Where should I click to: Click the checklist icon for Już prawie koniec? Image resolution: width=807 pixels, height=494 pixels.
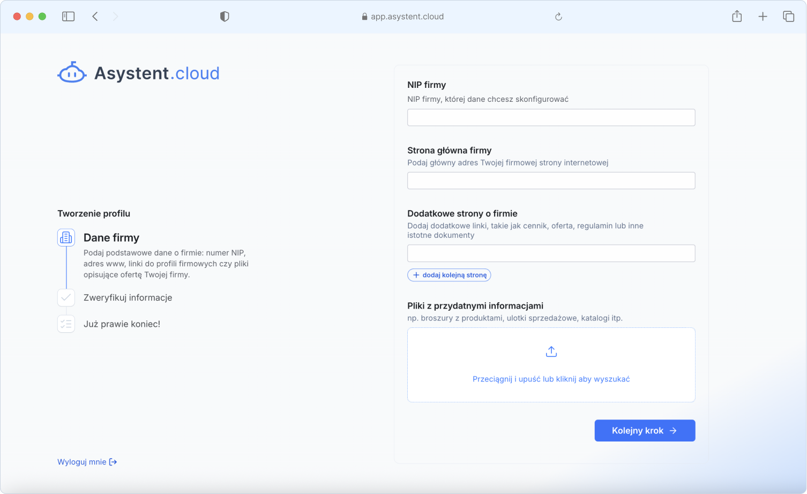coord(66,324)
